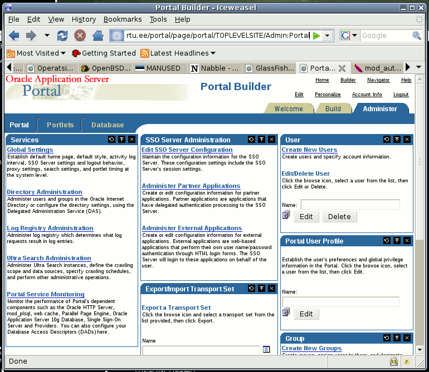Screen dimensions: 429x372
Task: Close the Porta... tab with X
Action: tap(342, 68)
